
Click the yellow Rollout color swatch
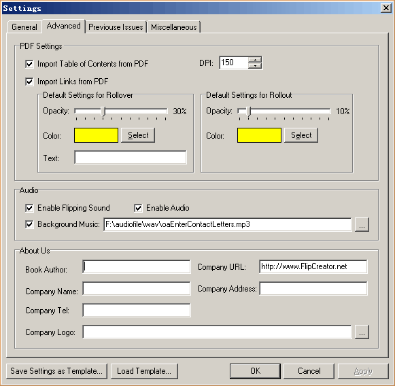(x=259, y=135)
